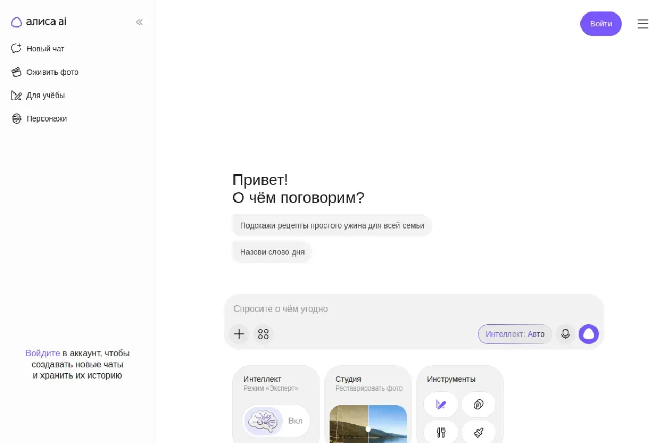Click the purple Alice send button
The width and height of the screenshot is (664, 443).
click(589, 334)
